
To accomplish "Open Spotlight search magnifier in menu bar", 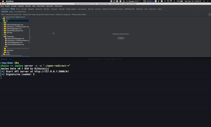I will click(x=204, y=1).
